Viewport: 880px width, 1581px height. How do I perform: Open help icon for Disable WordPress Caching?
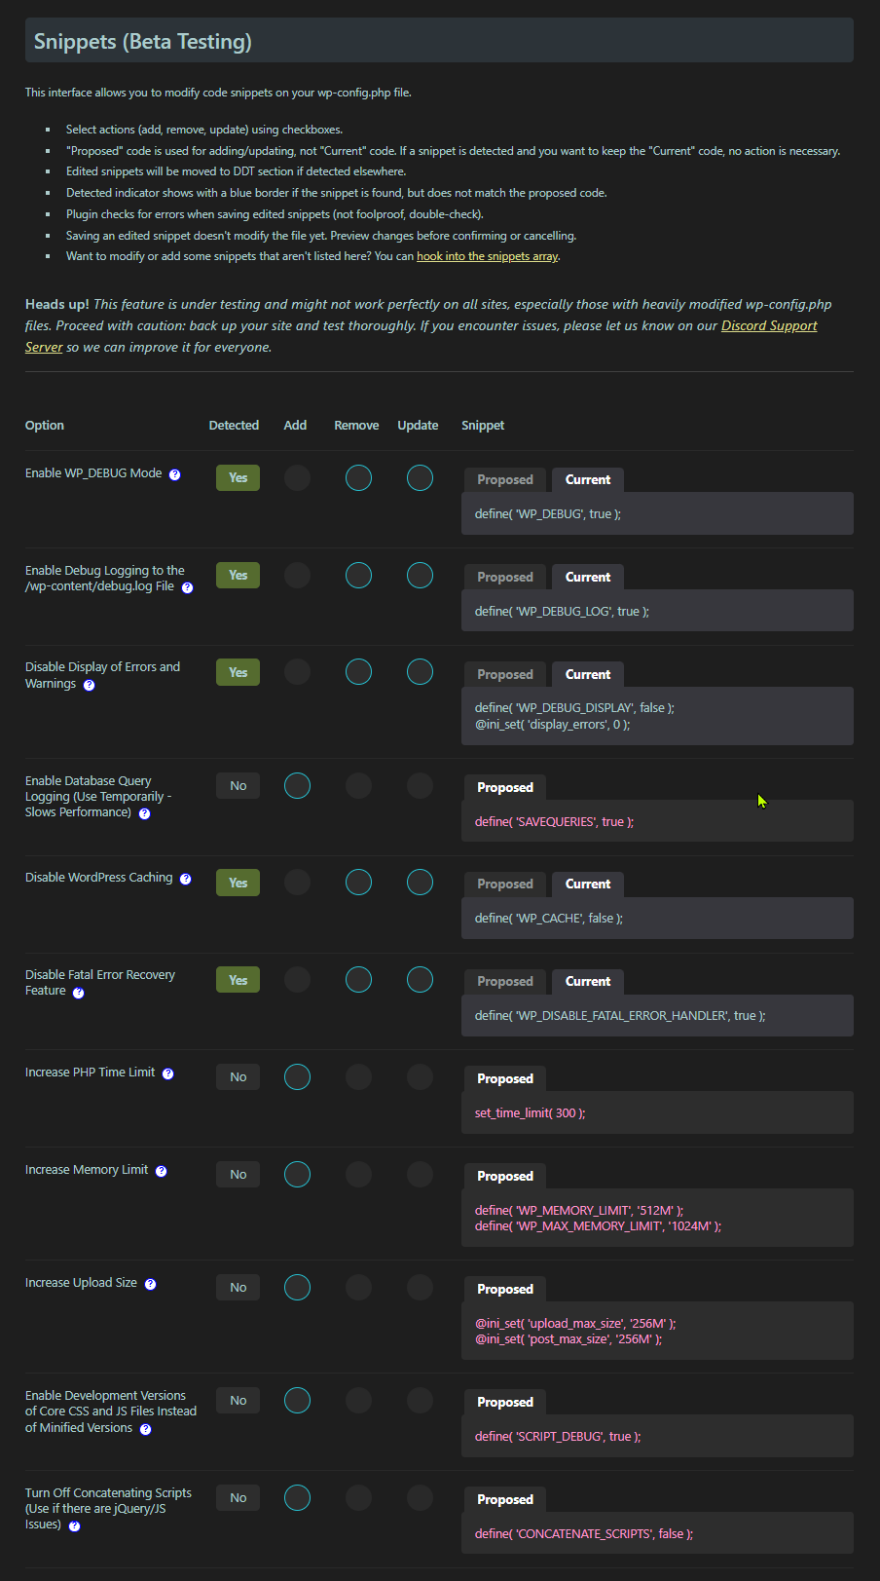185,879
